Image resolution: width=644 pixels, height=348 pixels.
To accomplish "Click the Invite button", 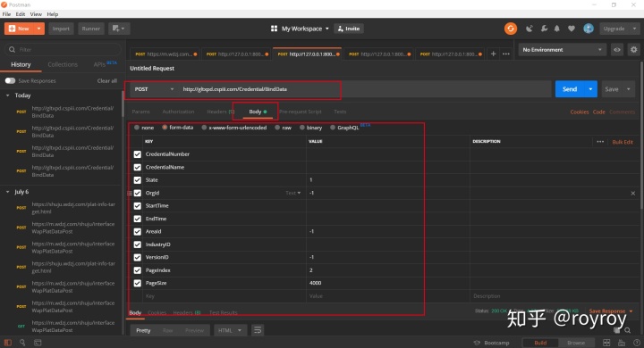I will (349, 29).
